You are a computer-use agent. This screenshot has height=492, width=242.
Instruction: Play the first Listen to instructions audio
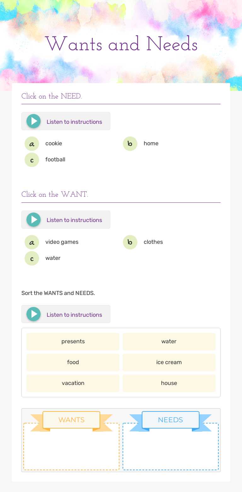click(x=33, y=121)
